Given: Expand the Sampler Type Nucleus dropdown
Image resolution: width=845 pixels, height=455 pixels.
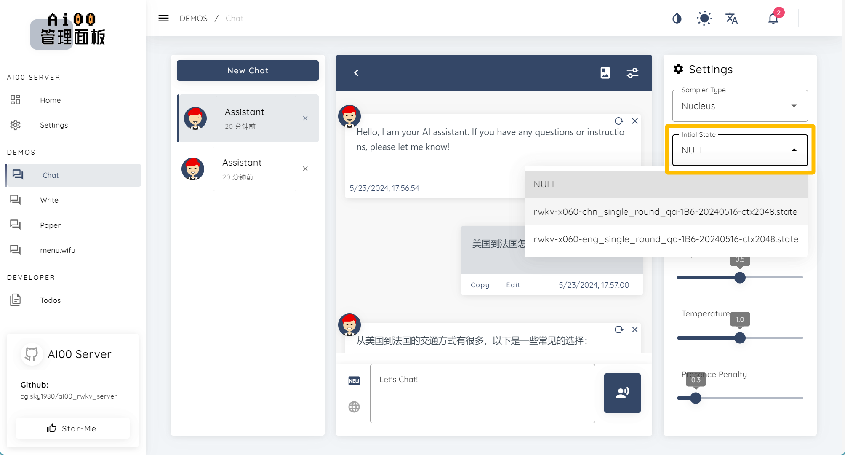Looking at the screenshot, I should pyautogui.click(x=740, y=106).
